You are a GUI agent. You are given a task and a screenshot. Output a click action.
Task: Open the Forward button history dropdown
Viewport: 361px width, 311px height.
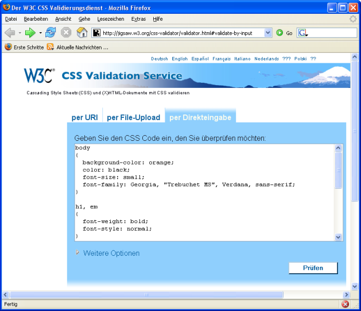tap(41, 33)
